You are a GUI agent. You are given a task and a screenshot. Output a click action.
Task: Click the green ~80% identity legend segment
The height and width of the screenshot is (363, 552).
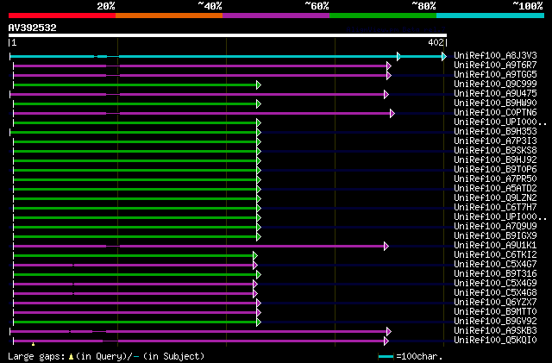pos(383,16)
